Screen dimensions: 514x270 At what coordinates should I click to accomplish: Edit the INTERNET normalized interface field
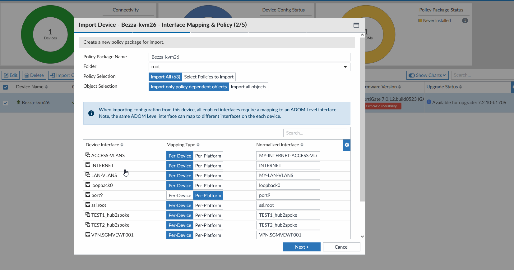288,166
